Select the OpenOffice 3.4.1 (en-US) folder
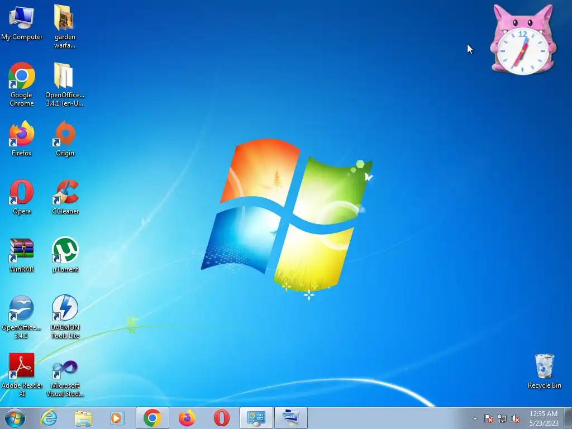The width and height of the screenshot is (572, 429). coord(65,85)
